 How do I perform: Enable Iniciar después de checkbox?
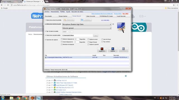[62, 42]
